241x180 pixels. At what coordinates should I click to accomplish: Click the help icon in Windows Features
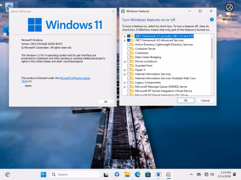[x=212, y=20]
